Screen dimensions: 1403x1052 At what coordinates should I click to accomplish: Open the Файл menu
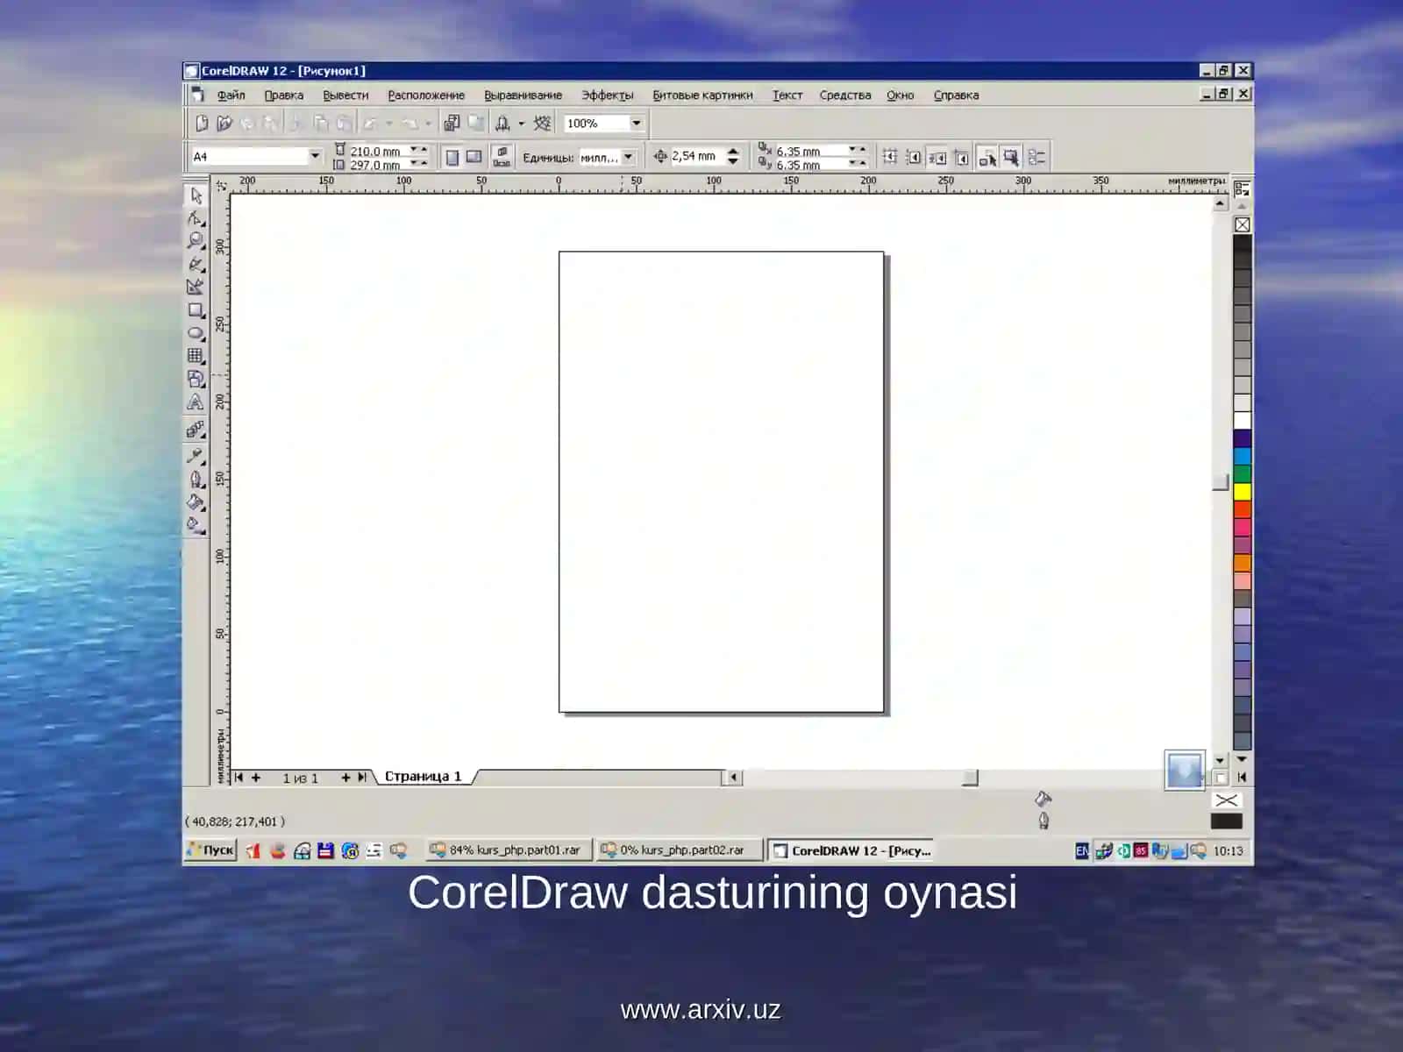coord(231,95)
